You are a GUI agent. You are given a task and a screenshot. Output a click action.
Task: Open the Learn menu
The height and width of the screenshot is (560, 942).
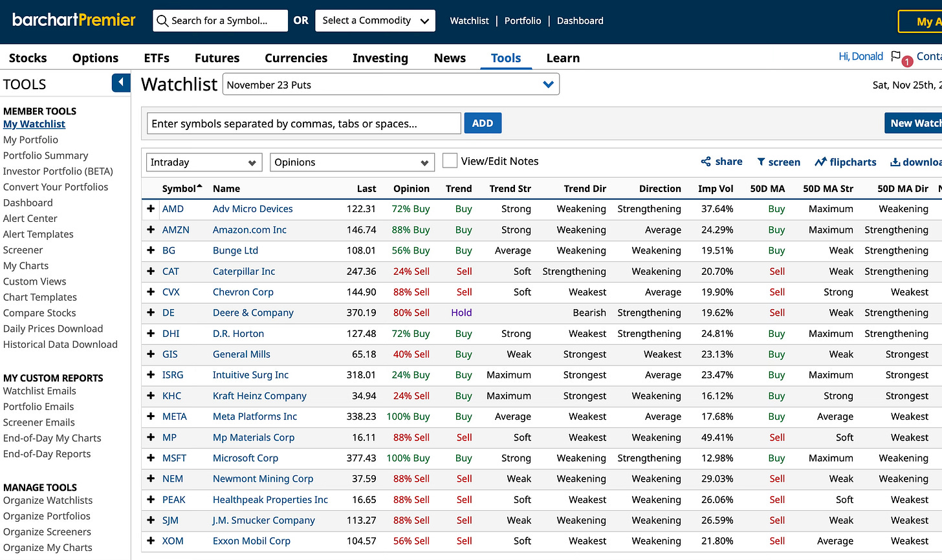click(x=563, y=58)
